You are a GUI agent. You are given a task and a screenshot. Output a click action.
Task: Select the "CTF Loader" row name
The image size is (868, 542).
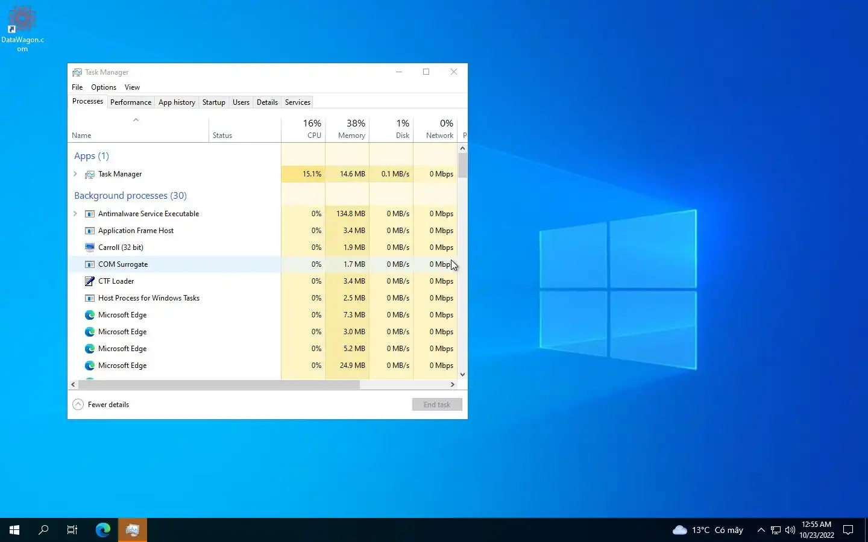pos(116,281)
